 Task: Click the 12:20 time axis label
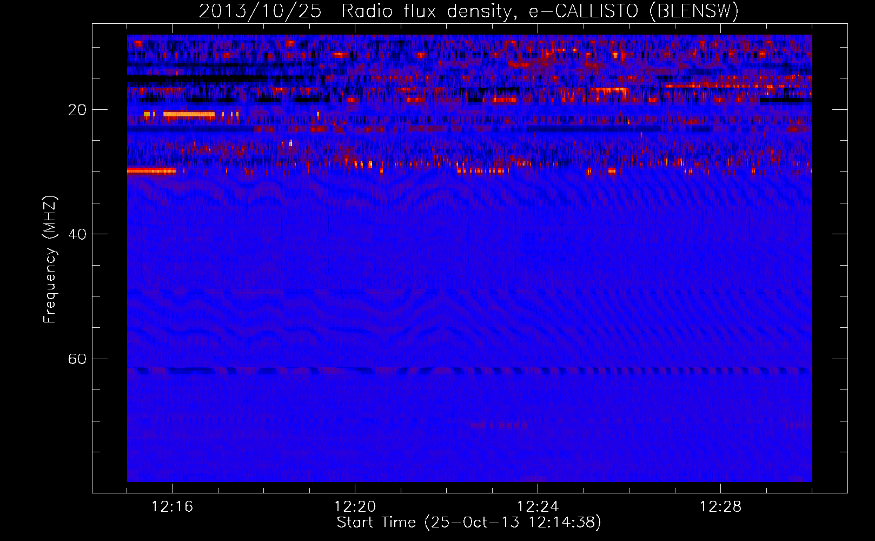(355, 507)
